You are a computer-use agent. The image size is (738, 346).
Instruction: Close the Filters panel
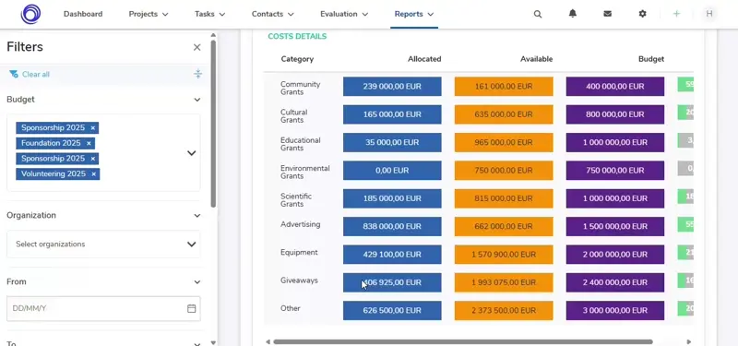pyautogui.click(x=196, y=47)
